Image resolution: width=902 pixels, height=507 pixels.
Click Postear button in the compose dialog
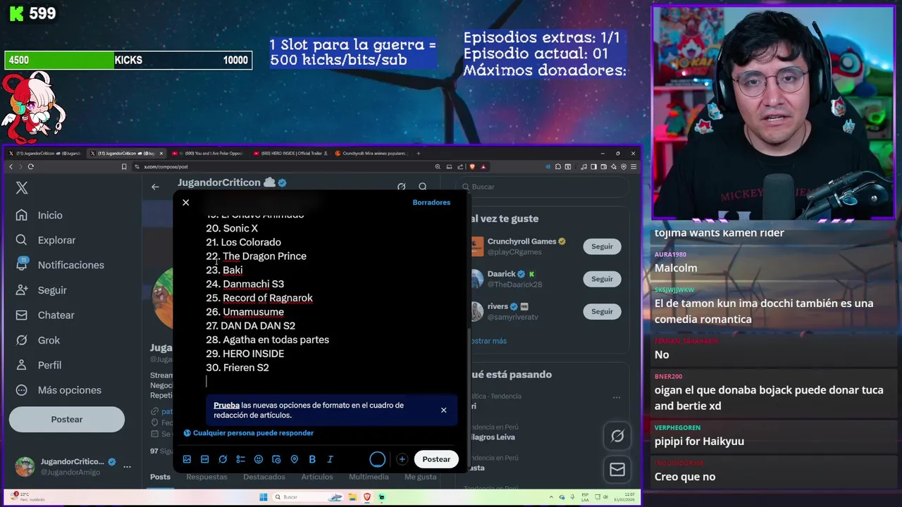coord(436,459)
